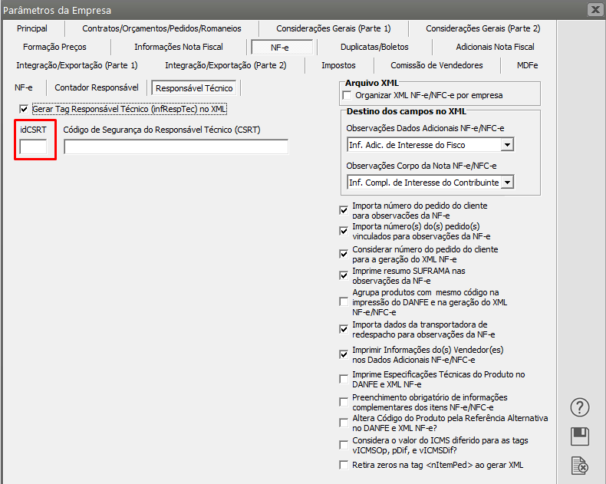Select the NF-e sub-tab
The height and width of the screenshot is (484, 606).
[x=24, y=87]
